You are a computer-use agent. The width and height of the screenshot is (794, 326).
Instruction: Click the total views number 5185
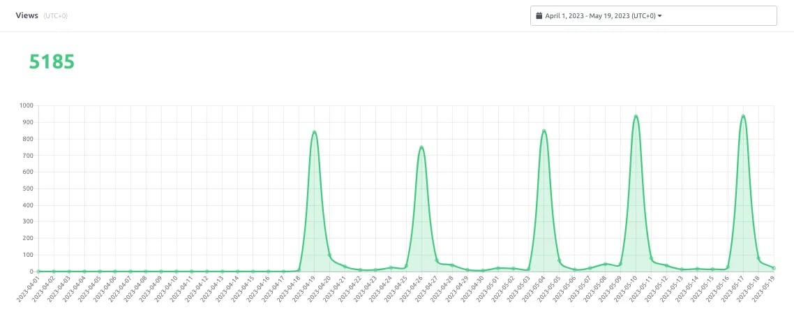pyautogui.click(x=52, y=61)
